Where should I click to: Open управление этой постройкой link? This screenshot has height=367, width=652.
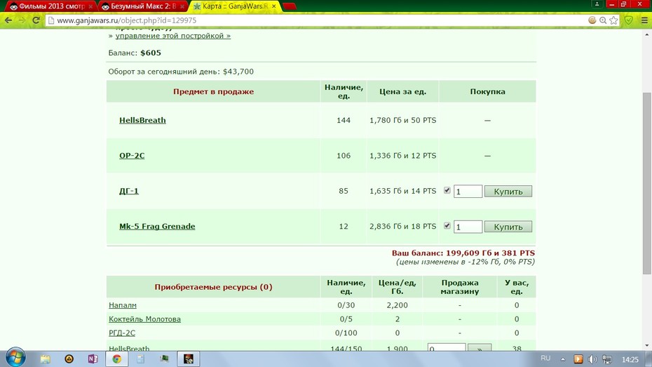coord(173,36)
